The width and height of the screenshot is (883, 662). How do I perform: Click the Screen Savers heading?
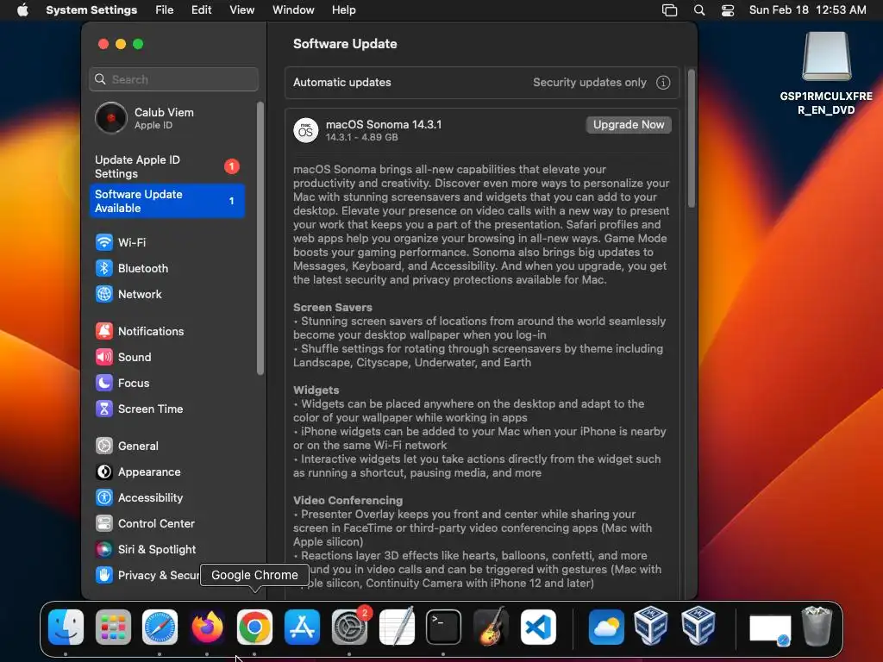[x=333, y=308]
